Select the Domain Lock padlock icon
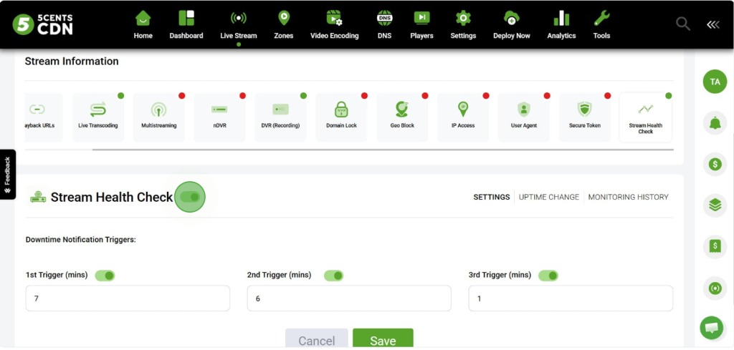Image resolution: width=734 pixels, height=350 pixels. 341,110
